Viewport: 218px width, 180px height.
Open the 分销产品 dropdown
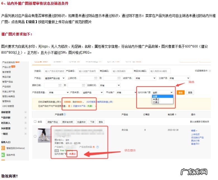pos(179,78)
